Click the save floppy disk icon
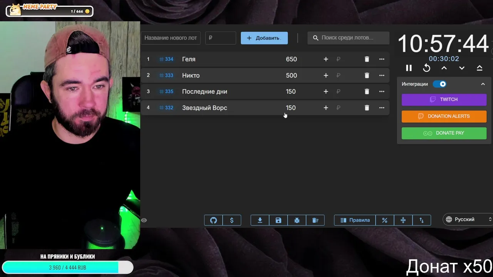Image resolution: width=493 pixels, height=277 pixels. [278, 220]
